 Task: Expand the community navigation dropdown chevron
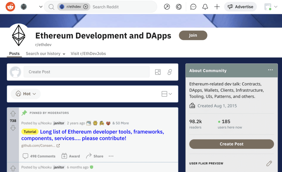pyautogui.click(x=41, y=7)
